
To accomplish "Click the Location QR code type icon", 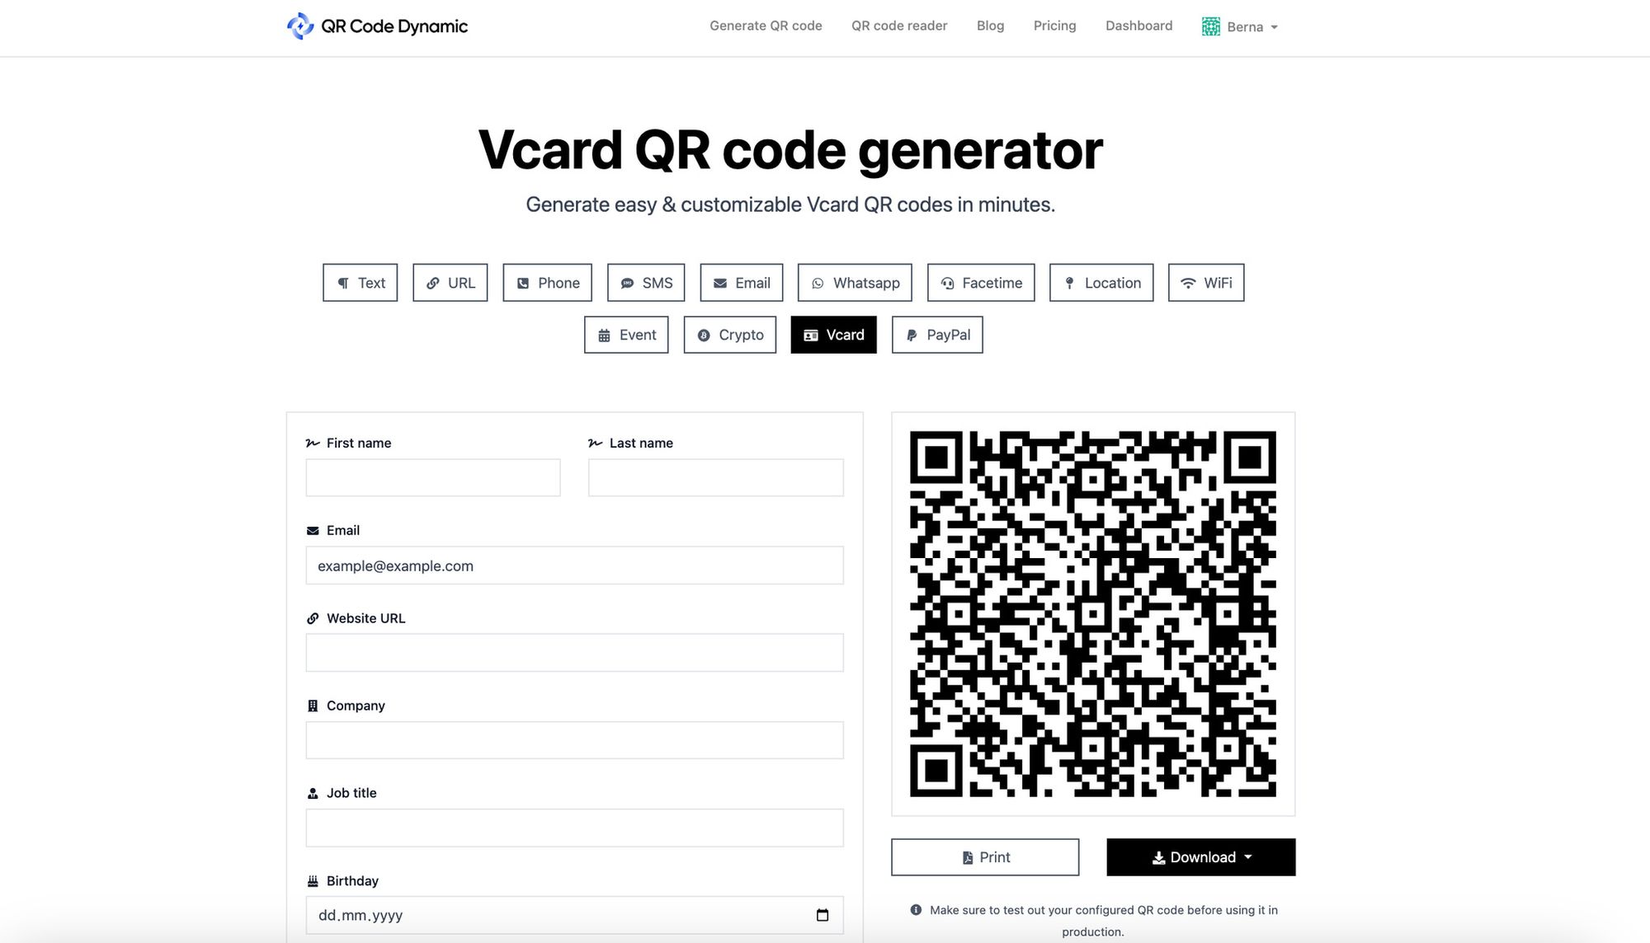I will point(1101,282).
